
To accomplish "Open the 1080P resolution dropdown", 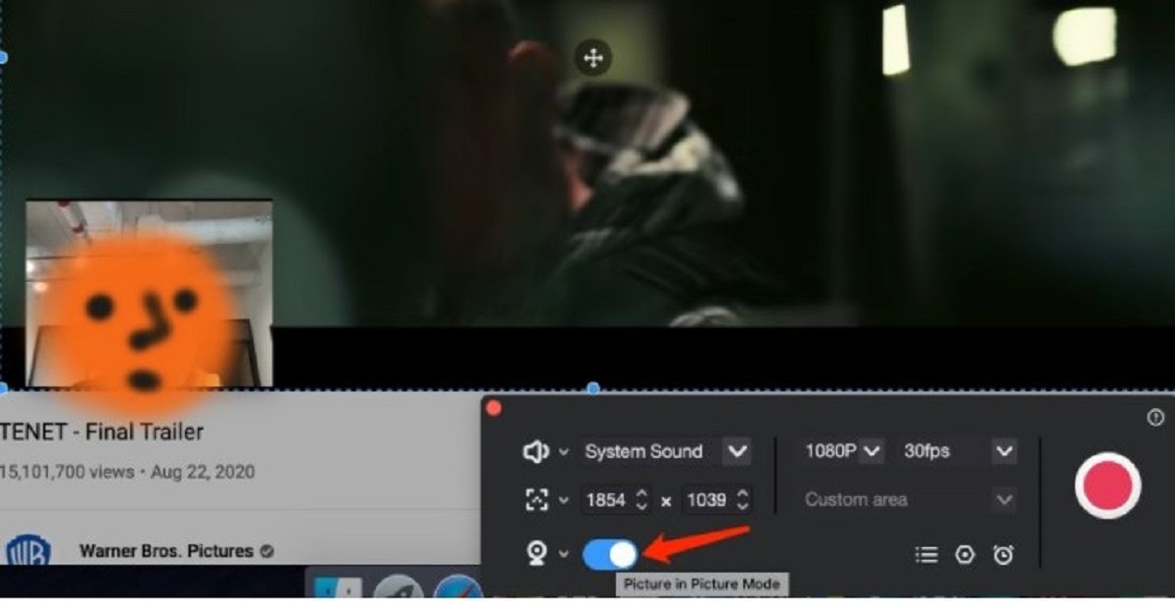I will pos(842,451).
